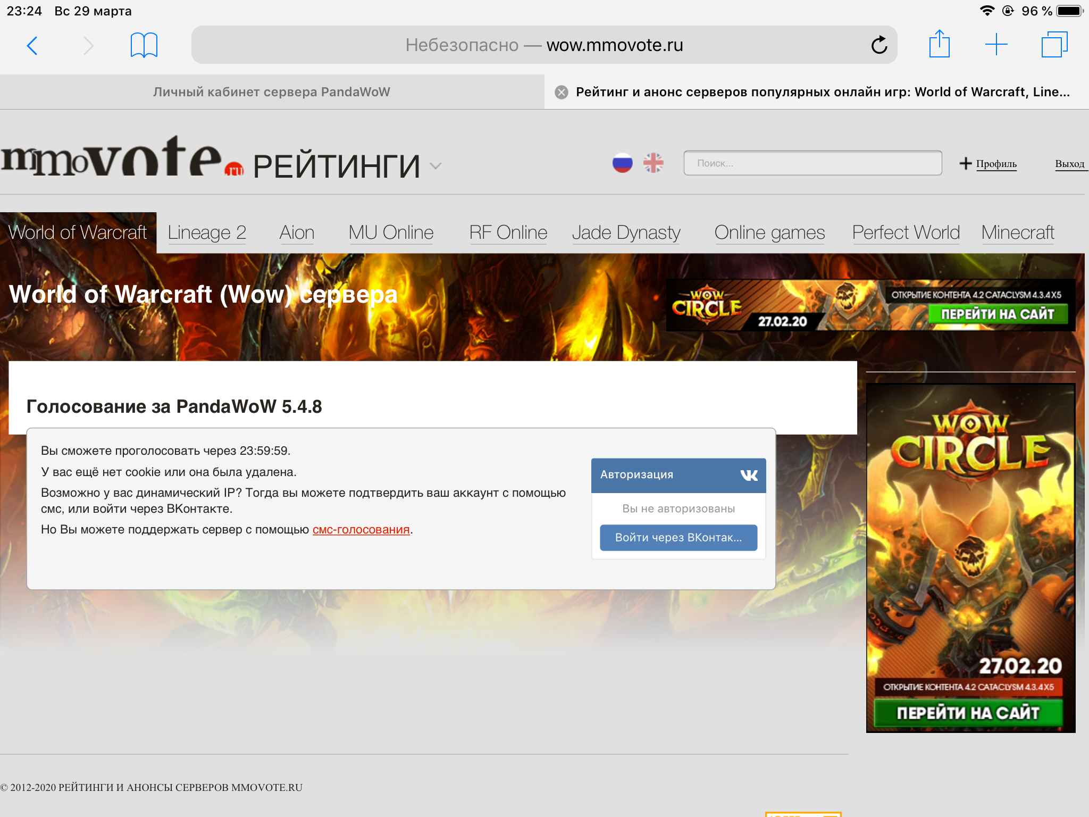The width and height of the screenshot is (1089, 817).
Task: Tap the Safari back arrow
Action: [x=32, y=46]
